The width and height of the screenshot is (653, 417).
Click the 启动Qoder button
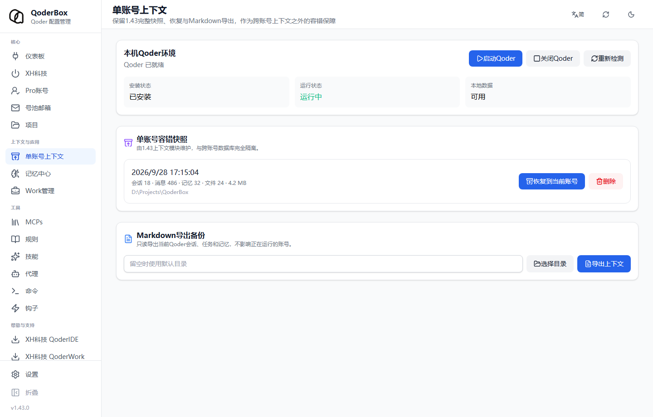click(x=496, y=58)
